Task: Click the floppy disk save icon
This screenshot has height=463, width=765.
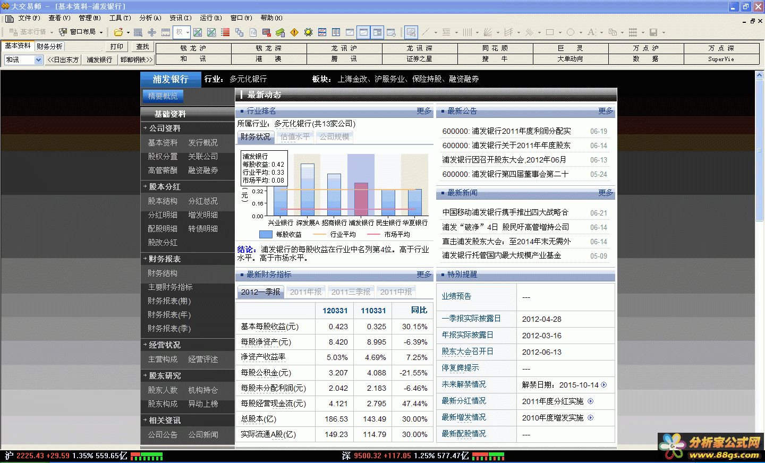Action: point(653,32)
